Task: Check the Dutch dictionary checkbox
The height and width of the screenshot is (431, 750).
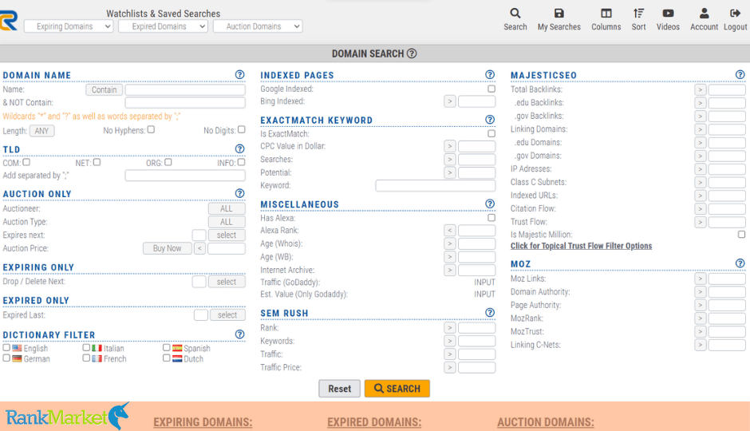Action: pyautogui.click(x=166, y=358)
